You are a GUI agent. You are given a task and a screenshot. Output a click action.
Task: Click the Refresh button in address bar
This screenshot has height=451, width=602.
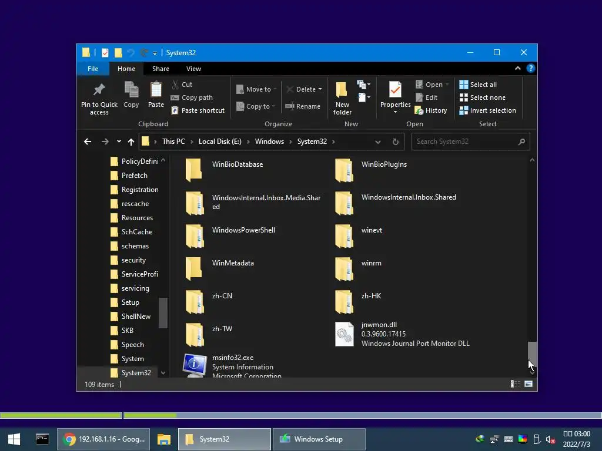396,142
